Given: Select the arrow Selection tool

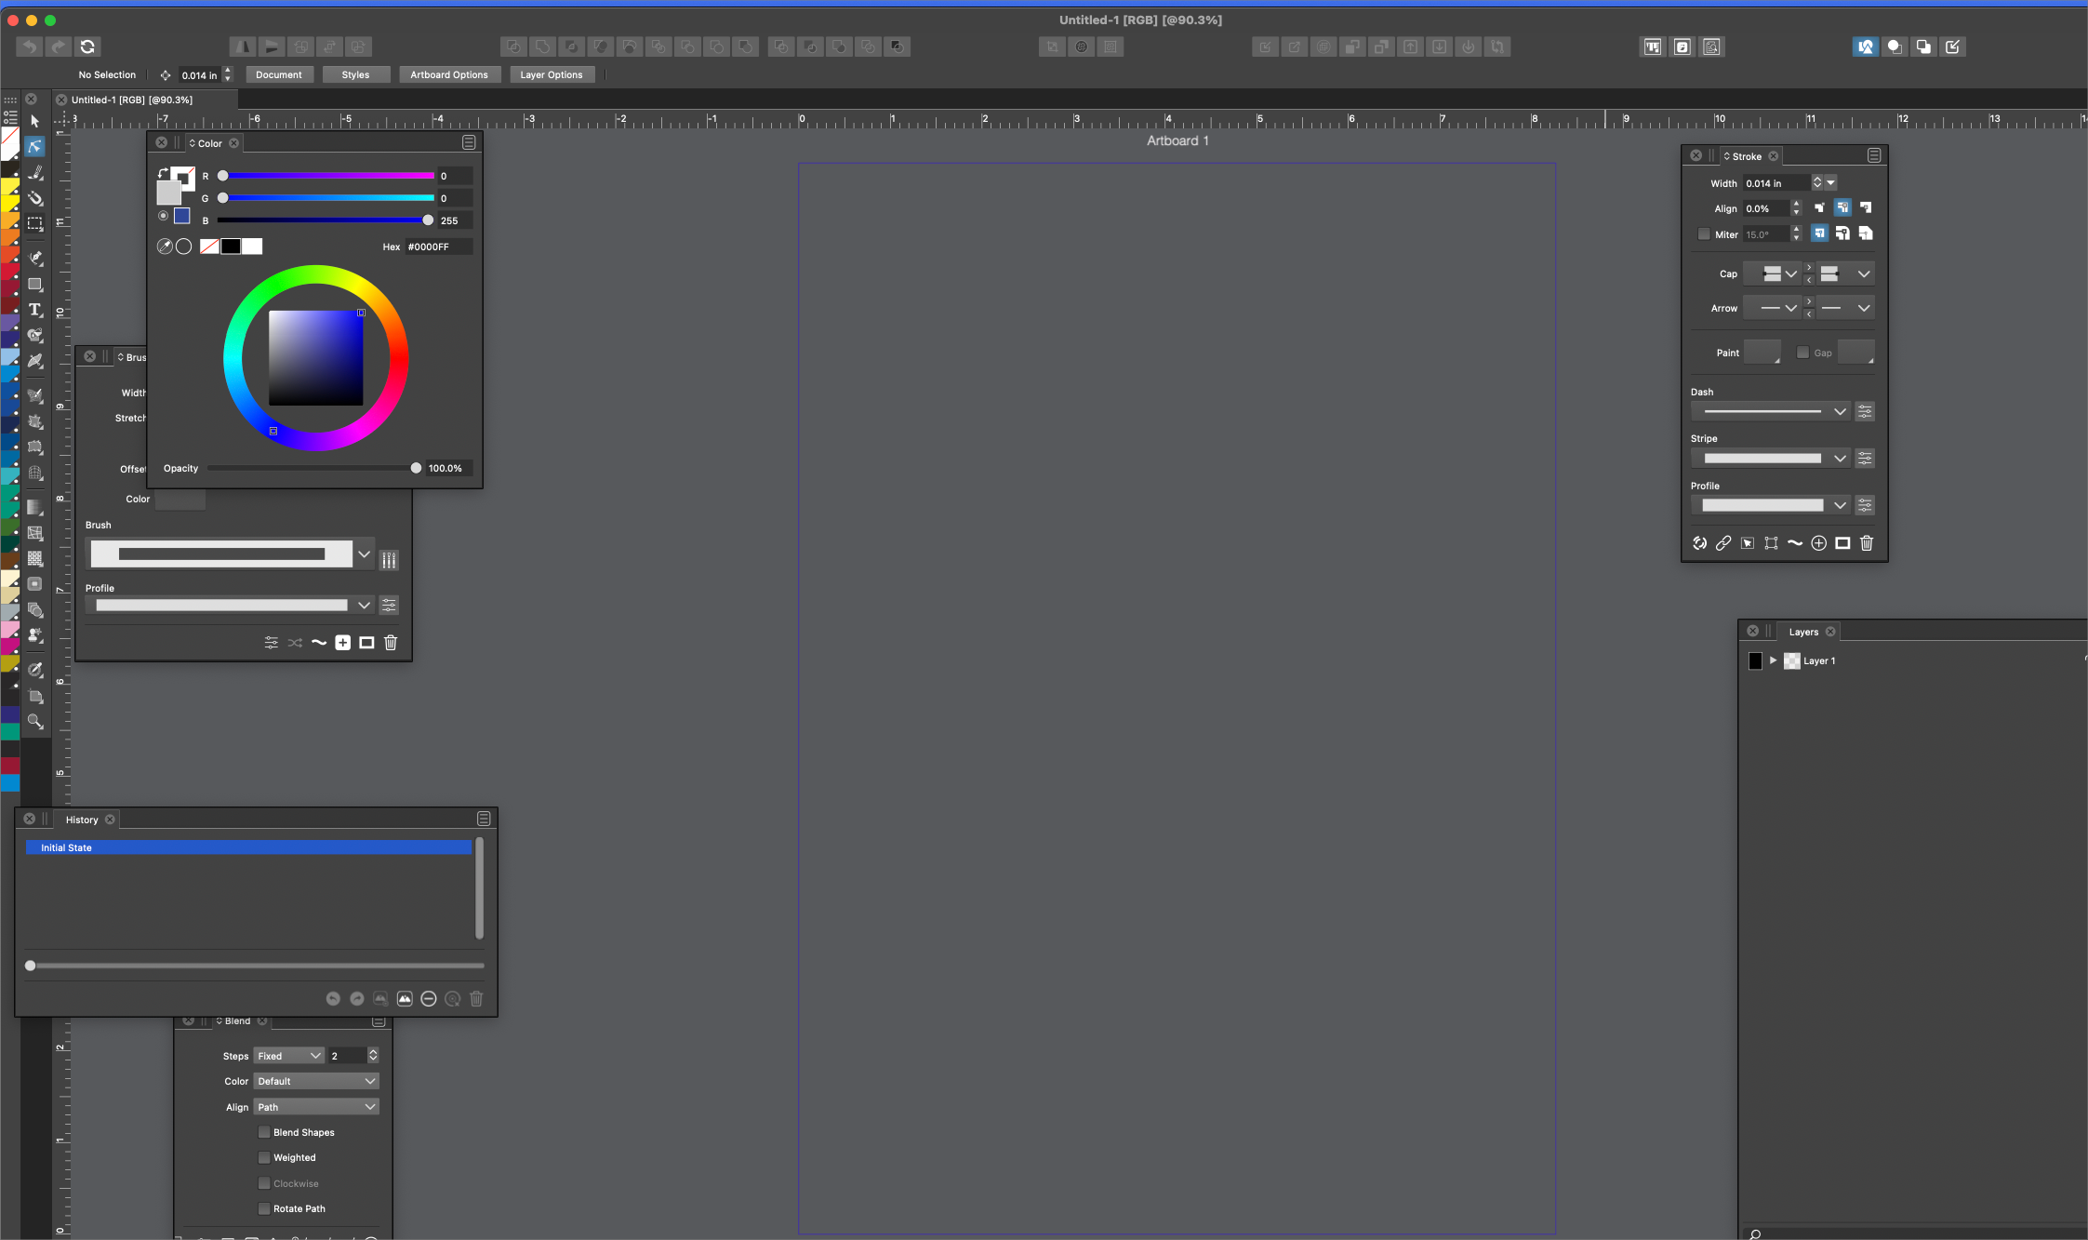Looking at the screenshot, I should [35, 121].
